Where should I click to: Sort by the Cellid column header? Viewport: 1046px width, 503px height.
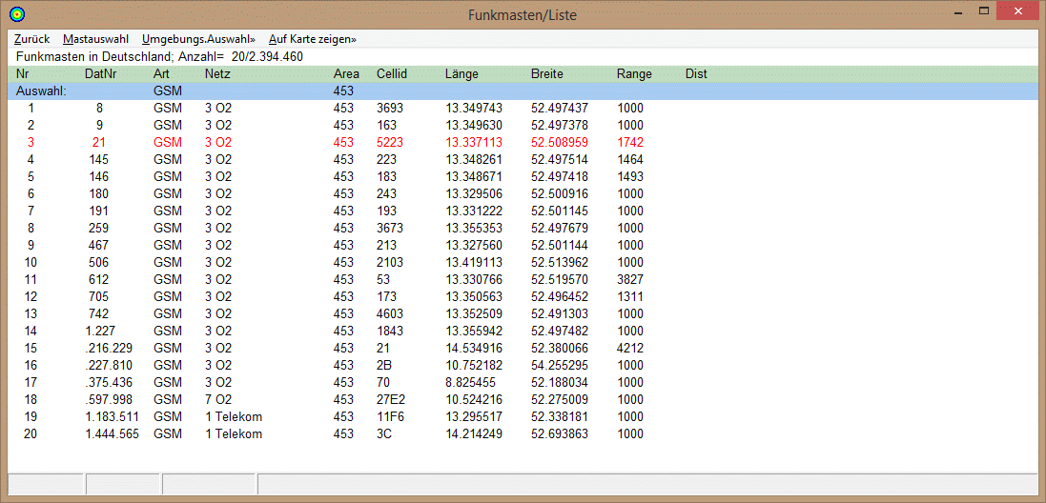pos(391,73)
